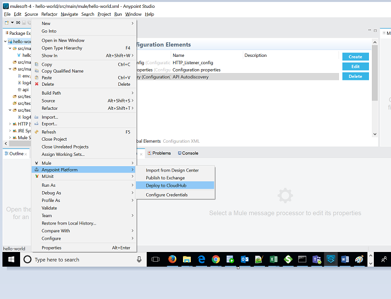Viewport: 391px width, 299px height.
Task: Expand the Compare With submenu arrow
Action: pos(132,231)
